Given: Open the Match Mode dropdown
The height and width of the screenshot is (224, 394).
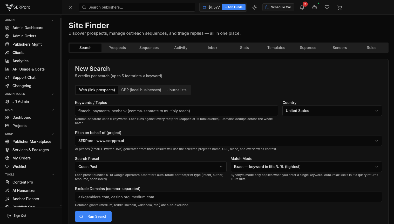Looking at the screenshot, I should [306, 167].
